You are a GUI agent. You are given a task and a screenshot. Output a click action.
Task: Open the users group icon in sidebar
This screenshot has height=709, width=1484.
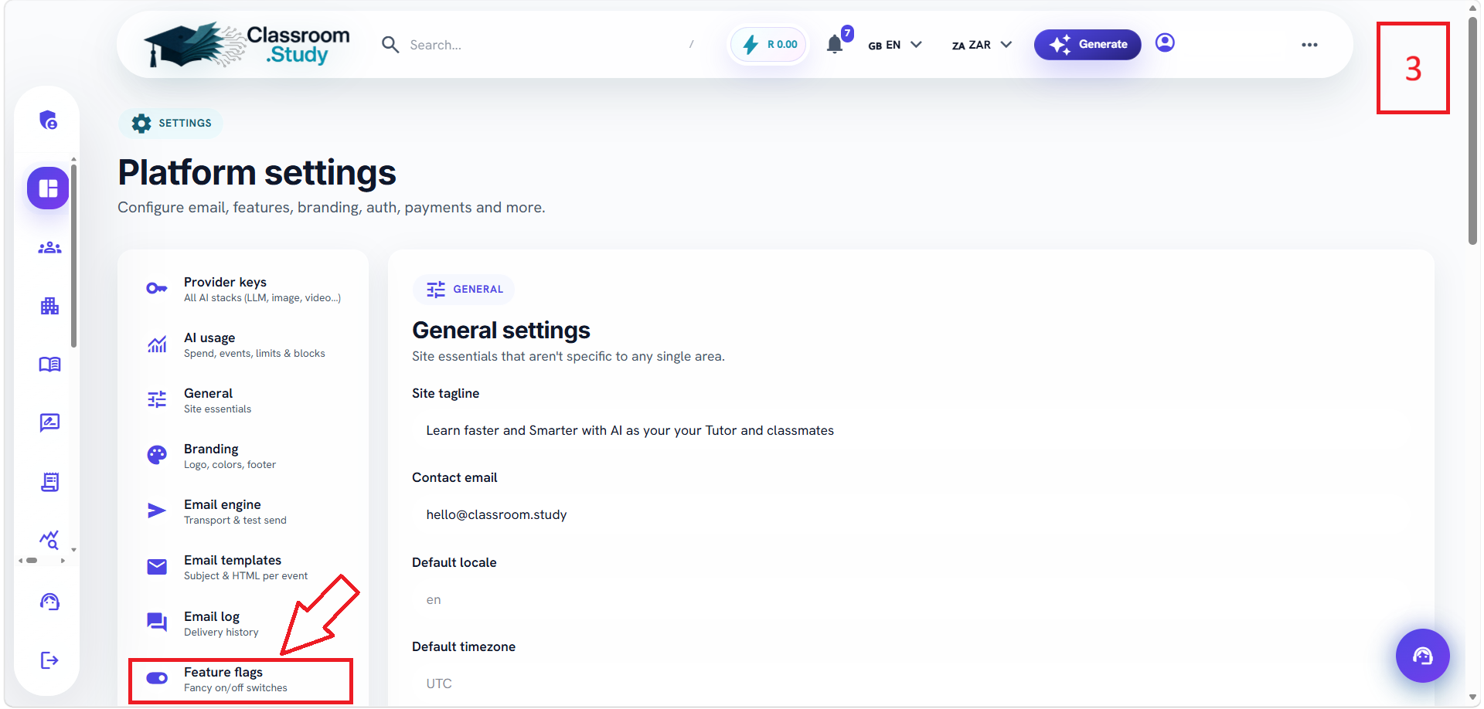coord(49,248)
